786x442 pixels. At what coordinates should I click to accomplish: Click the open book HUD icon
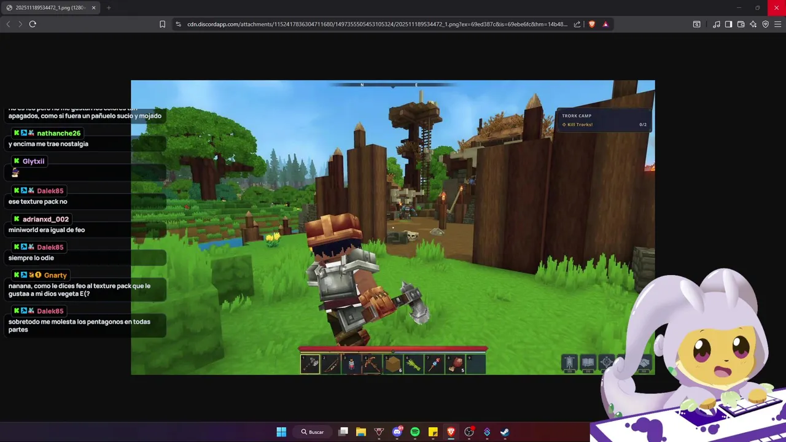[588, 362]
